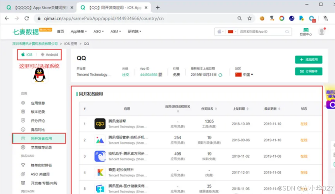Click the 订阅邮件 button

[x=309, y=71]
